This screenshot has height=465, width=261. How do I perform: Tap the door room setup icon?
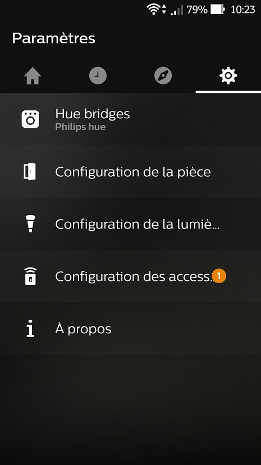click(30, 171)
